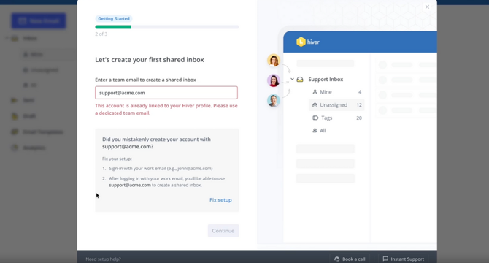Image resolution: width=489 pixels, height=263 pixels.
Task: Click the Getting Started badge
Action: point(114,19)
